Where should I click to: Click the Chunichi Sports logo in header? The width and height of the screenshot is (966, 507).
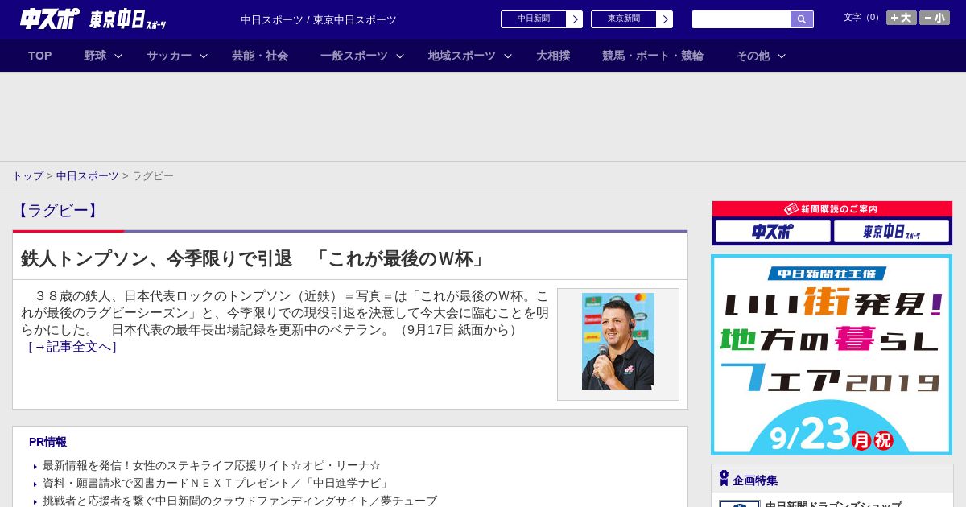50,19
